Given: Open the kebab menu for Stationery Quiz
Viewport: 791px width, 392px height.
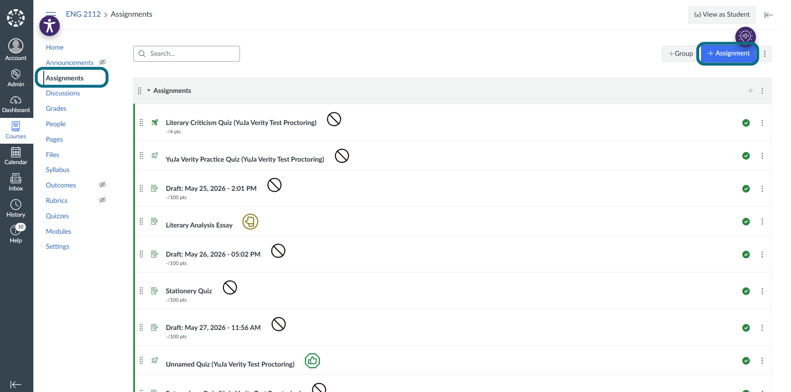Looking at the screenshot, I should (x=762, y=291).
